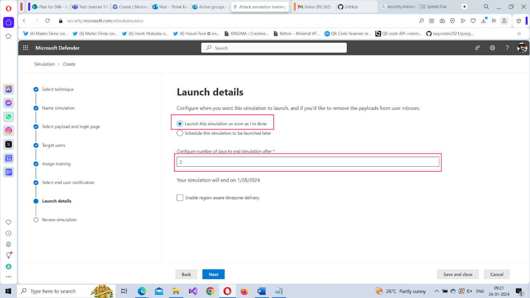The image size is (530, 298).
Task: Go to the Target users step
Action: click(x=53, y=145)
